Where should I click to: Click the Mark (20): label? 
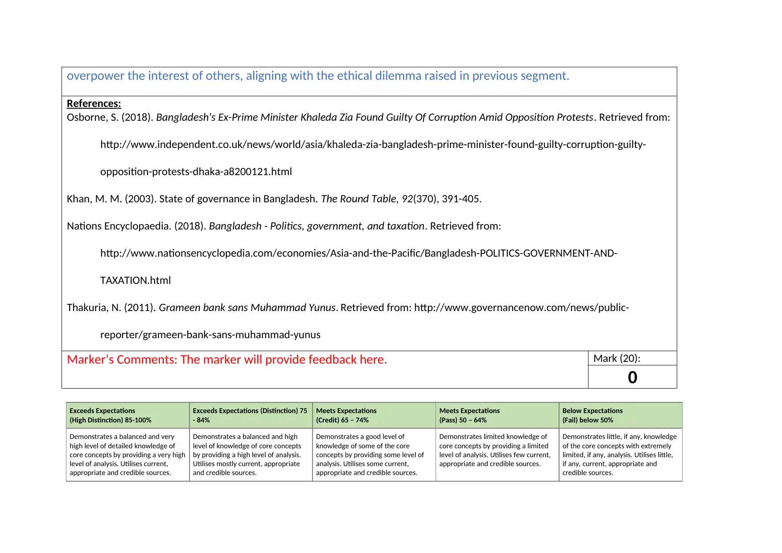[x=616, y=358]
